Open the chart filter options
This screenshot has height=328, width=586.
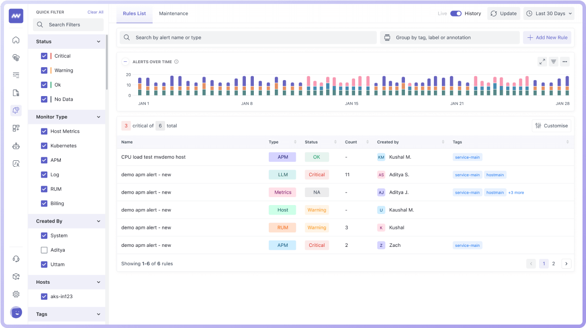554,61
